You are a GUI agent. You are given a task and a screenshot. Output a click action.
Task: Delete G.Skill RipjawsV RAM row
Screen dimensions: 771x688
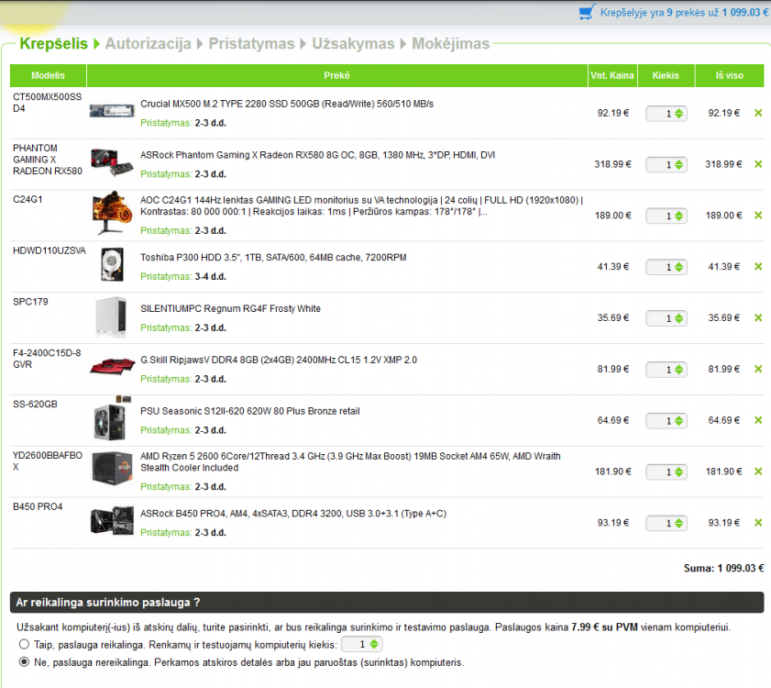click(758, 369)
